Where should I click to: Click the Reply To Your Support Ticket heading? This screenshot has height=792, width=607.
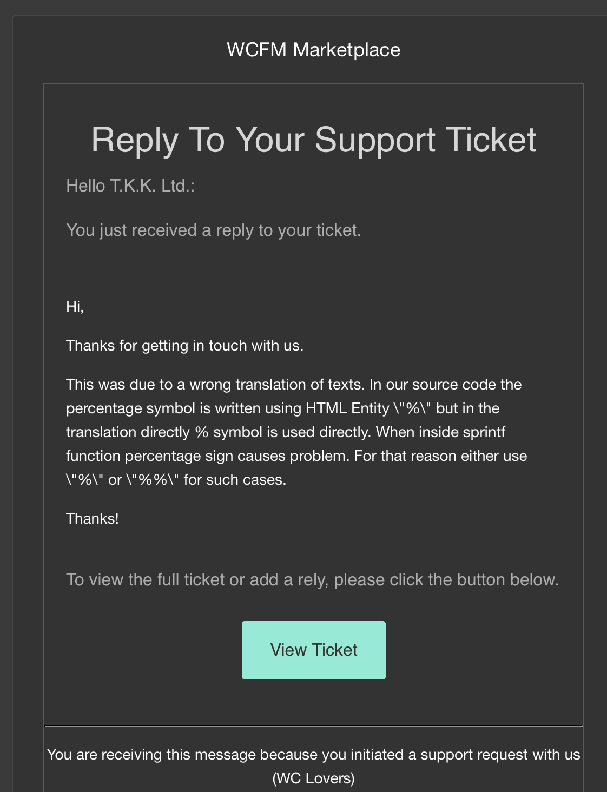313,140
